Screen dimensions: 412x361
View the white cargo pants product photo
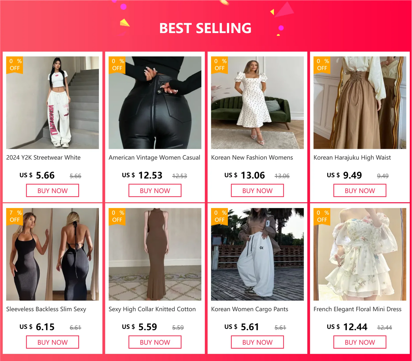click(257, 254)
